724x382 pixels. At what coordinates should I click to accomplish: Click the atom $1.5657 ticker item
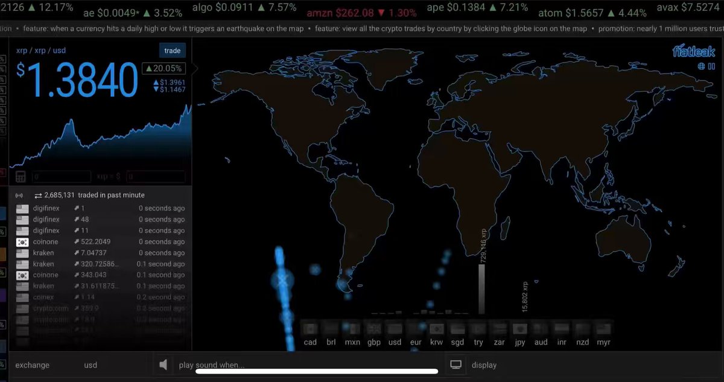click(x=592, y=13)
